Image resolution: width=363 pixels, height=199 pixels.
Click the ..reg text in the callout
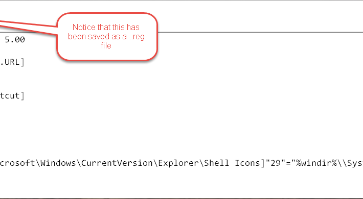137,37
